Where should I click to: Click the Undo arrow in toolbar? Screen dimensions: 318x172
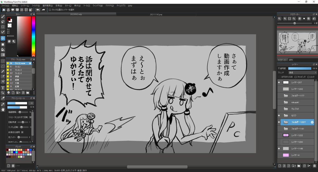(x=38, y=10)
